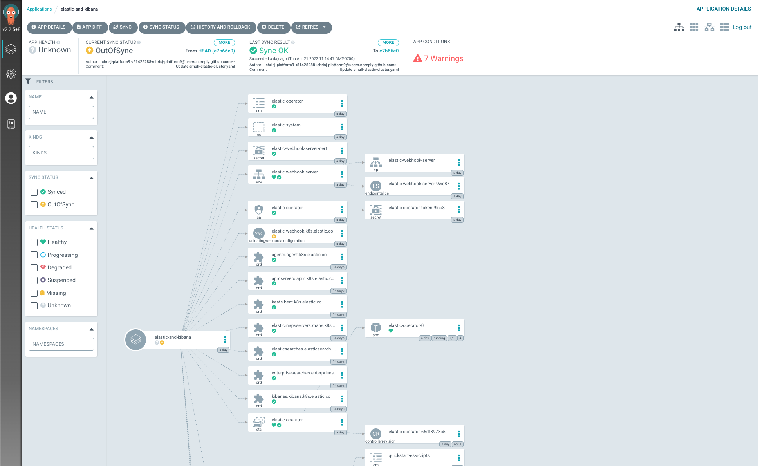Viewport: 758px width, 466px height.
Task: Check the Suspended filter checkbox
Action: [x=34, y=280]
